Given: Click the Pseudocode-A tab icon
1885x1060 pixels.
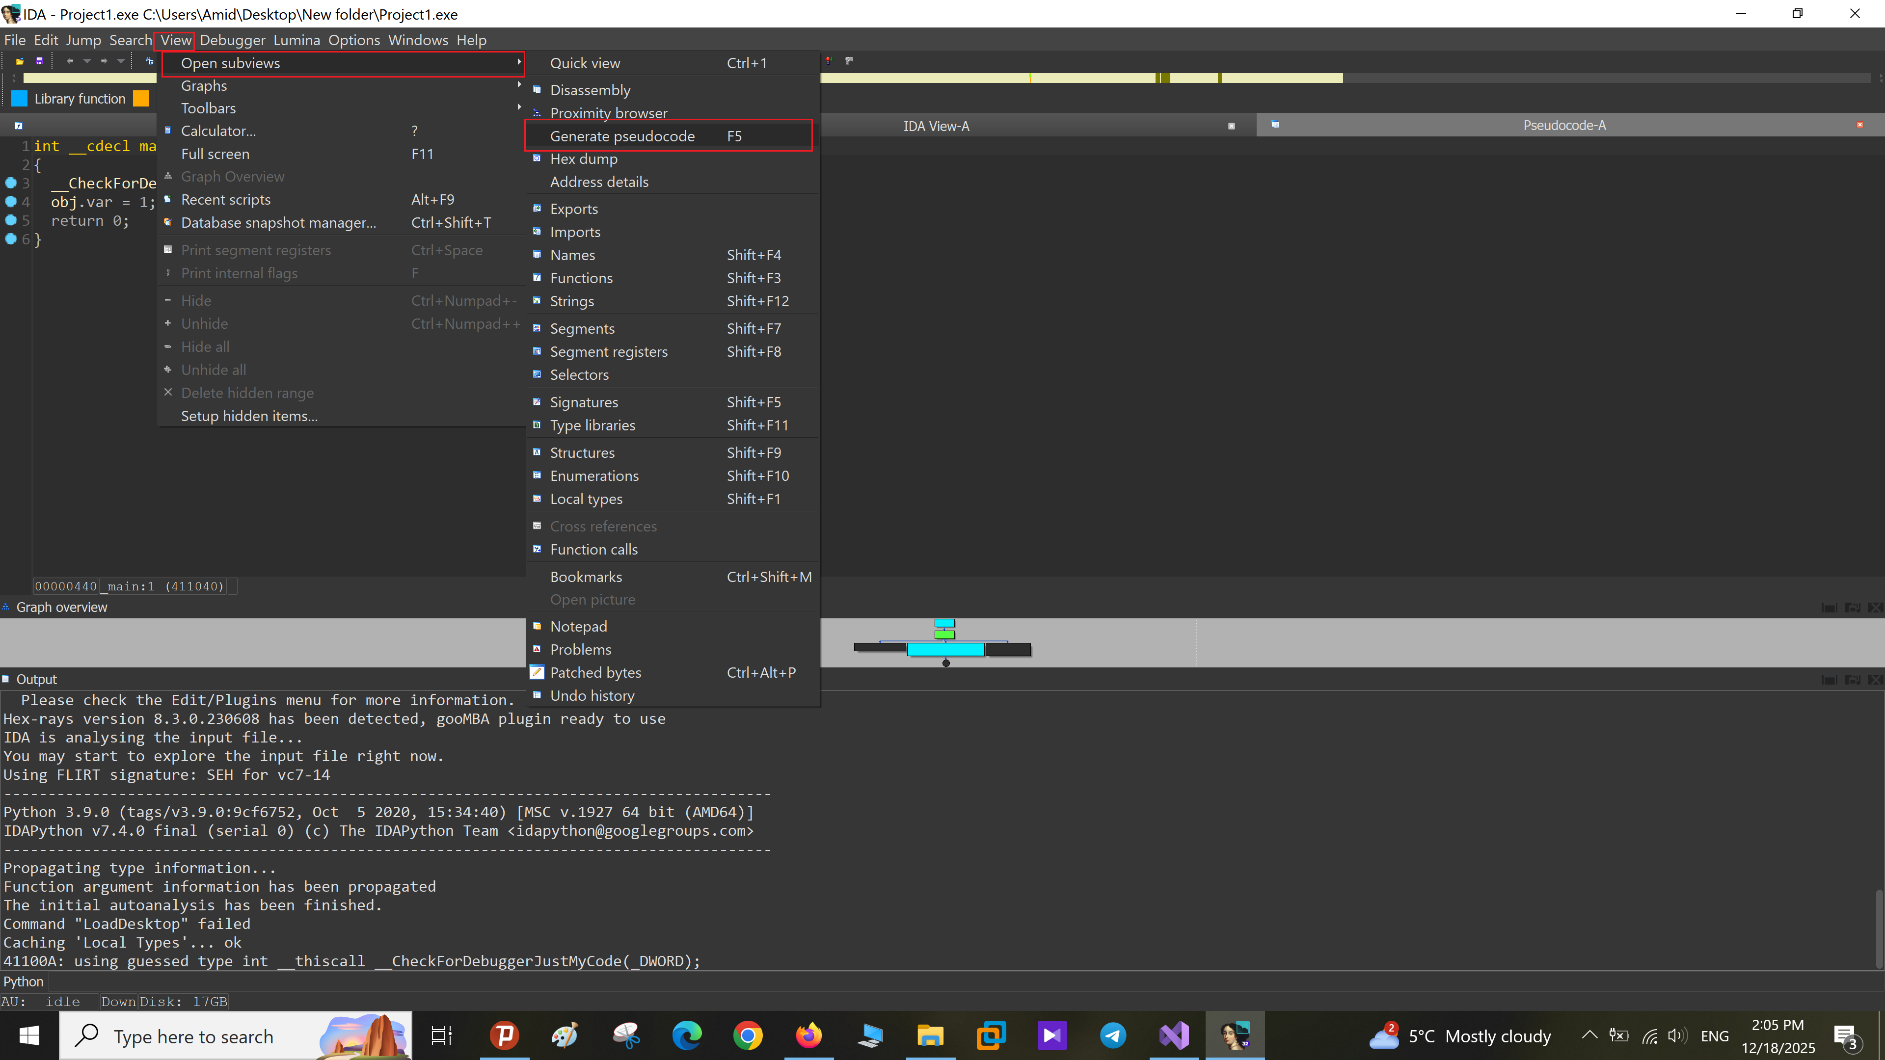Looking at the screenshot, I should (x=1275, y=125).
